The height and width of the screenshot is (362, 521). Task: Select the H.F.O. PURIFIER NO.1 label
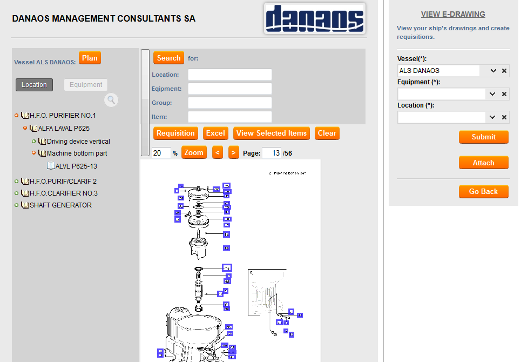[63, 115]
